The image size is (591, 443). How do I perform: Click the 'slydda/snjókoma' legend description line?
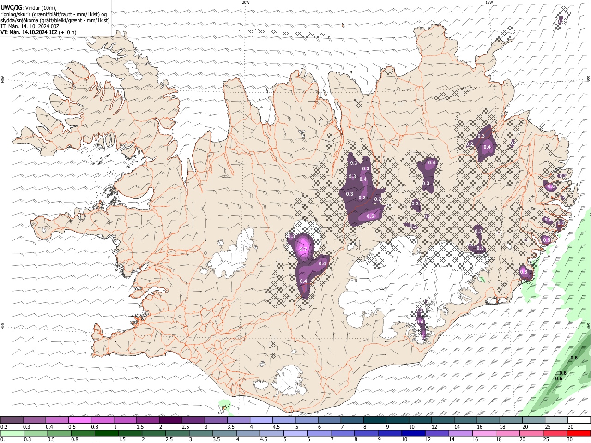(55, 20)
